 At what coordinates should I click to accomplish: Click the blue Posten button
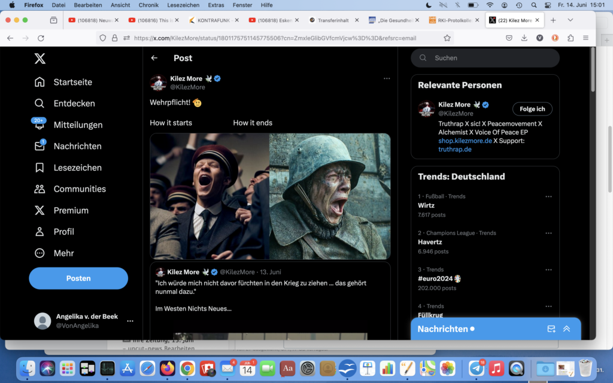(78, 278)
